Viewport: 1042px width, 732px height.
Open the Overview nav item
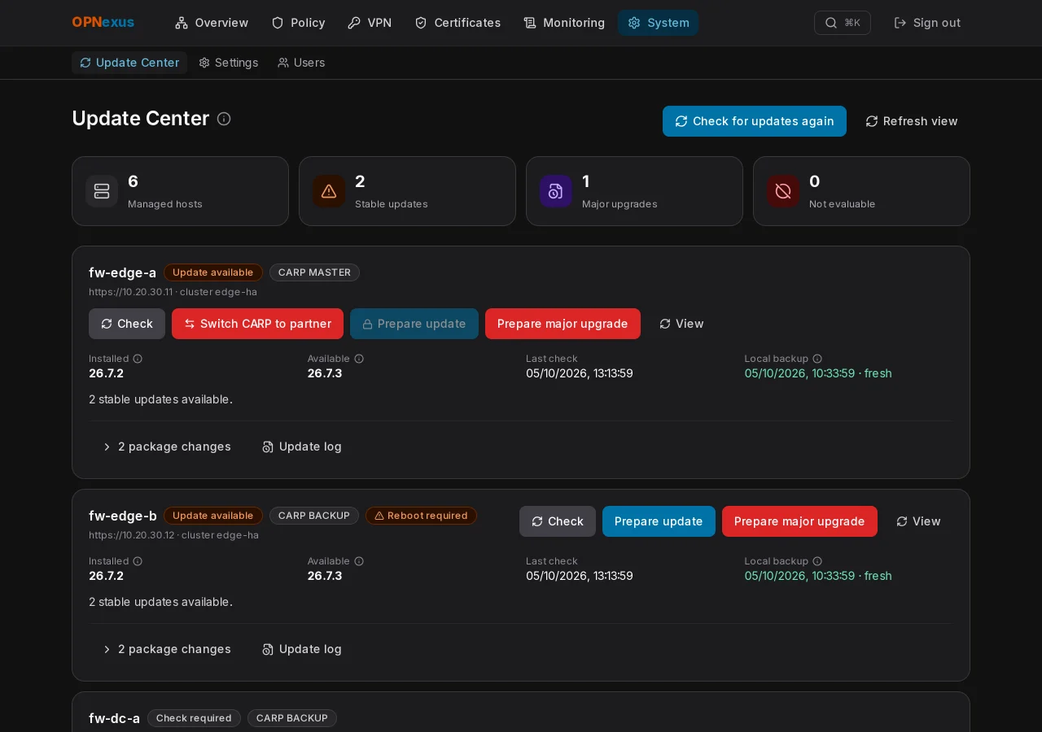(x=212, y=23)
